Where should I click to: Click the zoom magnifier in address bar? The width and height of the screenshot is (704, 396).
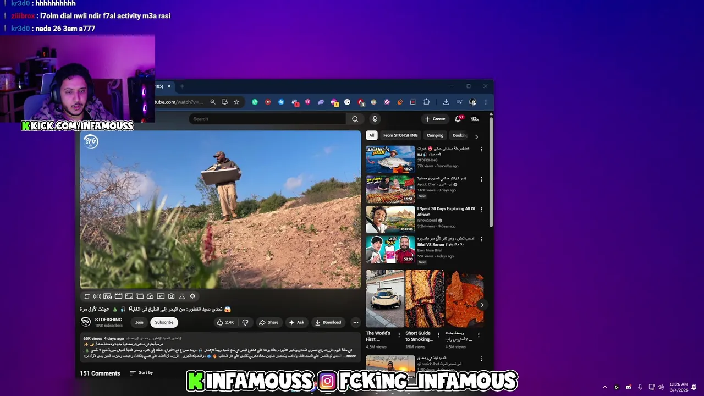click(x=213, y=102)
